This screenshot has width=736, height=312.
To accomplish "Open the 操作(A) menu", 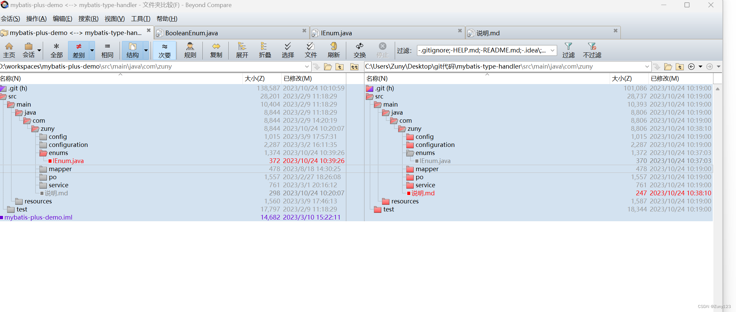I will click(x=36, y=19).
